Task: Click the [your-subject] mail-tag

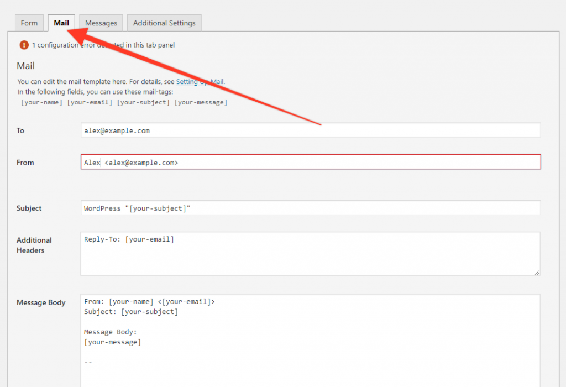Action: (x=143, y=102)
